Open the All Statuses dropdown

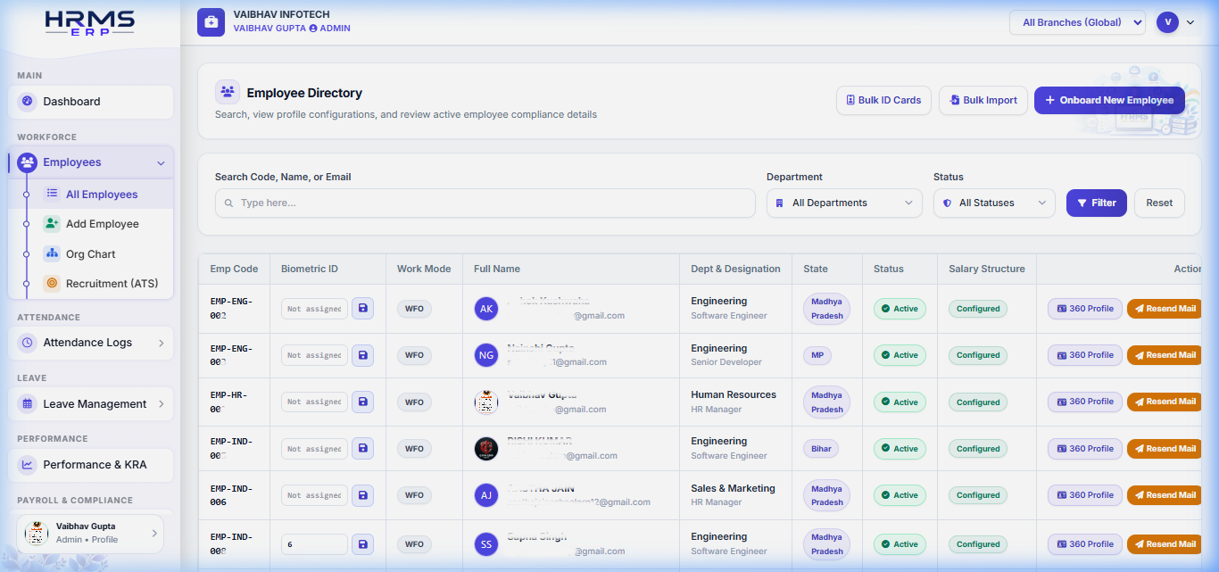click(994, 203)
